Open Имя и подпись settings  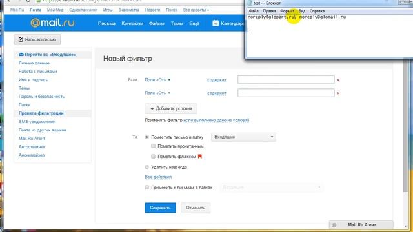point(33,80)
